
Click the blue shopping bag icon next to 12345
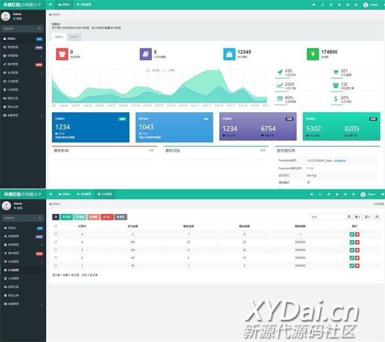point(229,54)
